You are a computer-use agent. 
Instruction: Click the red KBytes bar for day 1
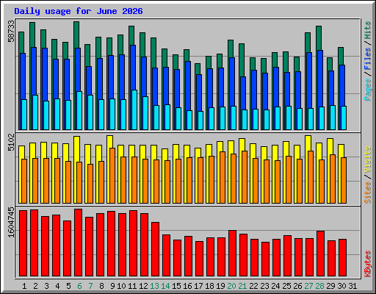23,243
